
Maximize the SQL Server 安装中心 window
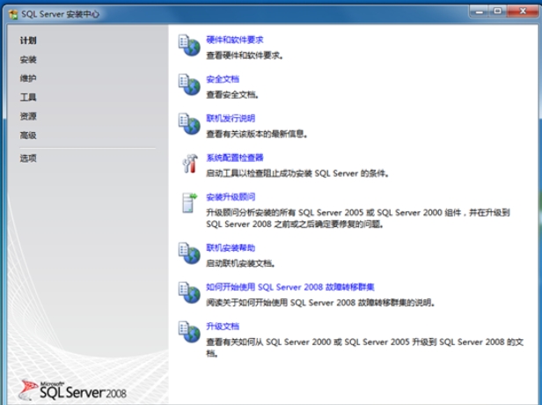click(x=497, y=11)
